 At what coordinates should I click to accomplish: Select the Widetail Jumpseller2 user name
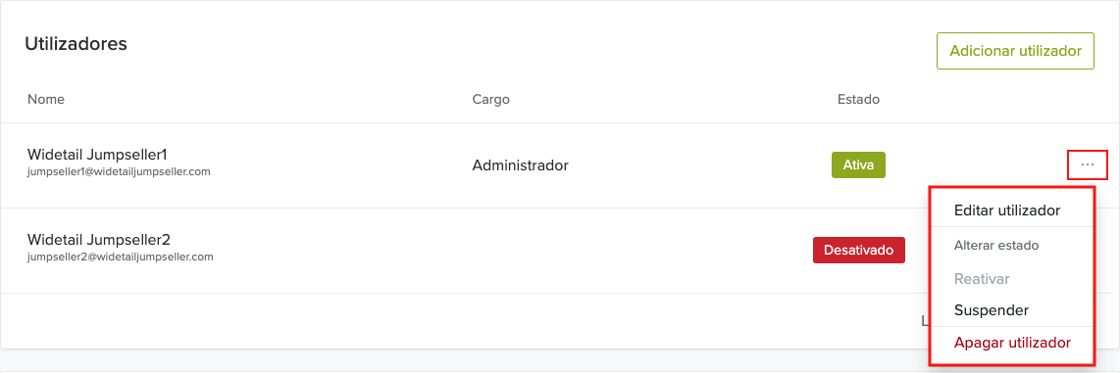coord(99,240)
